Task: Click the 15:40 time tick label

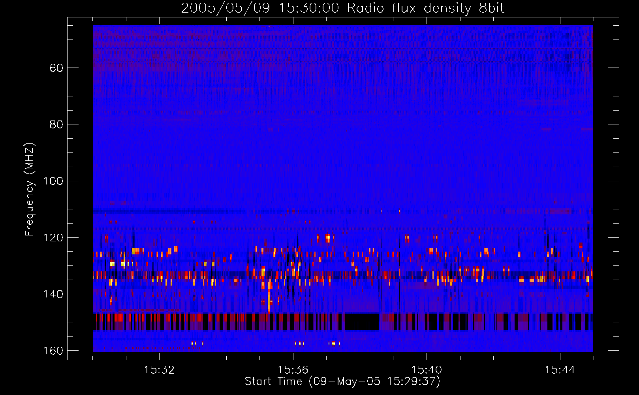Action: pyautogui.click(x=427, y=370)
